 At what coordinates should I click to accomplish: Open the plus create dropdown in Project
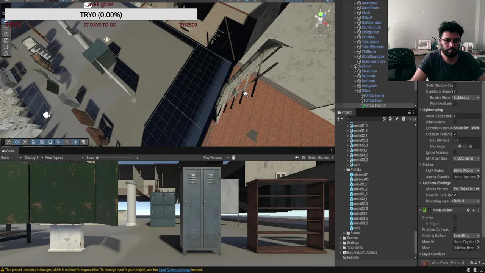339,119
